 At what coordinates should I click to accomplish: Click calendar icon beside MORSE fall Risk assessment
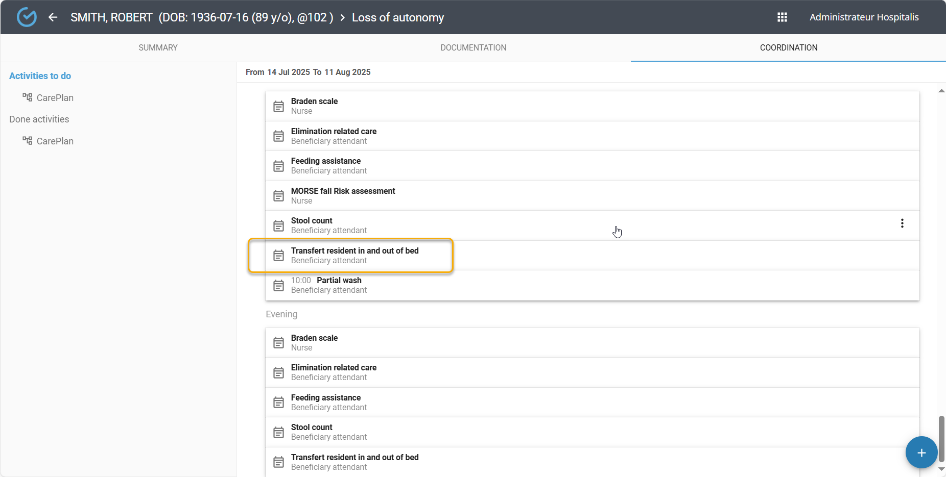[278, 196]
